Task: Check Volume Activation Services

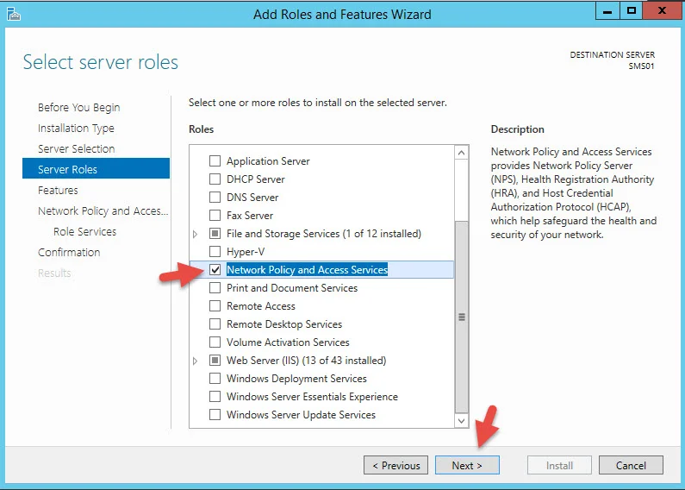Action: pos(215,342)
